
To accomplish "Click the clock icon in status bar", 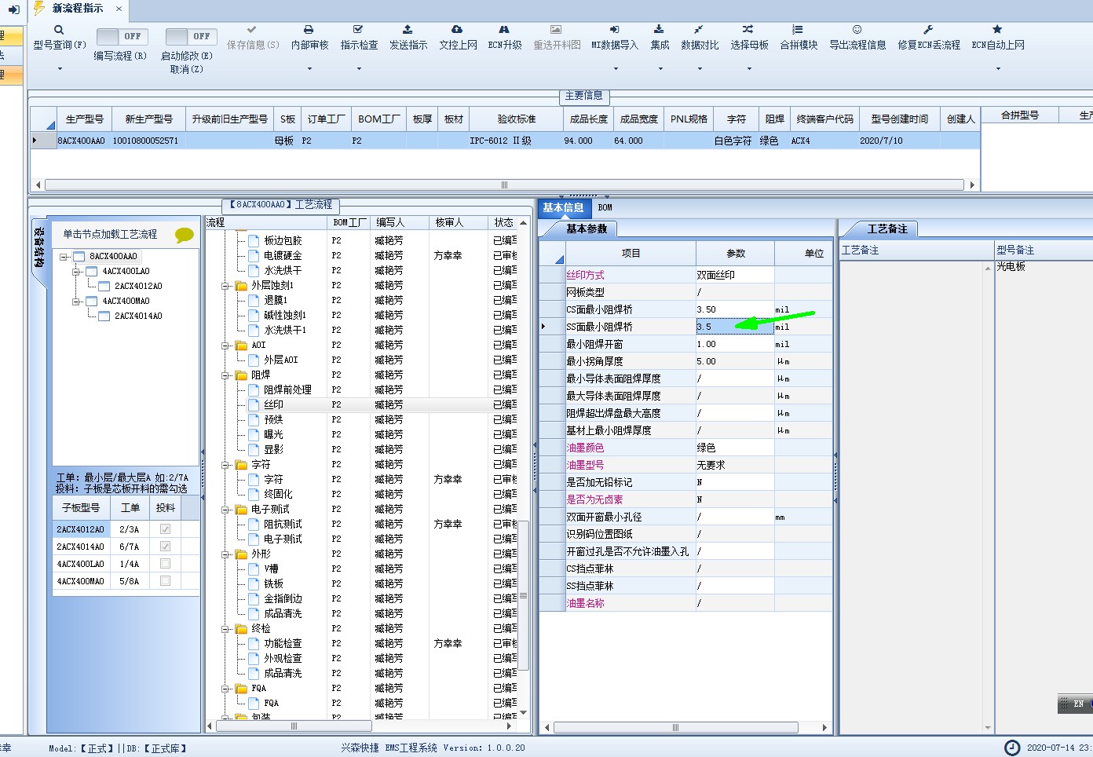I will click(1013, 747).
